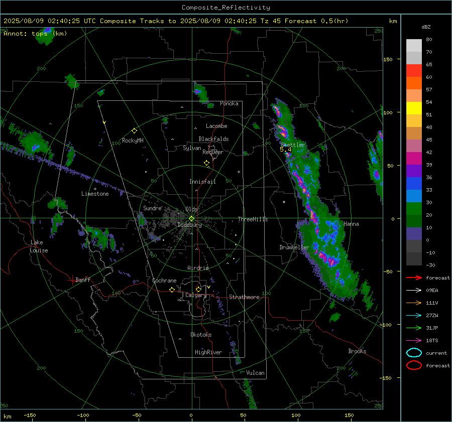Click the Innisfail city label
452x422 pixels.
(x=202, y=182)
